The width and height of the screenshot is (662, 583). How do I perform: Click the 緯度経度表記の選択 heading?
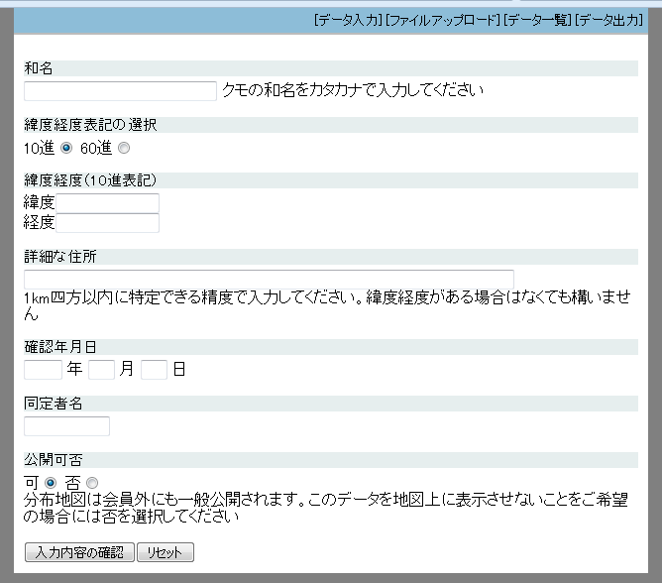[90, 125]
